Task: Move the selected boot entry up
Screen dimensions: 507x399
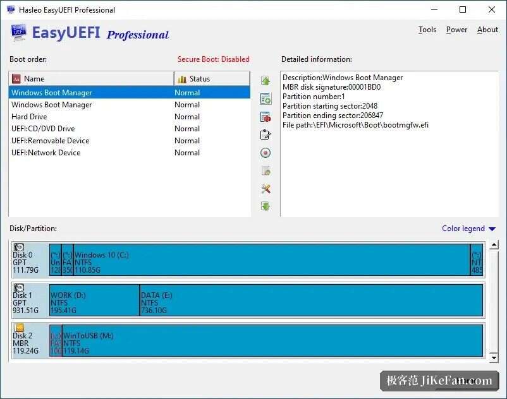Action: coord(266,80)
